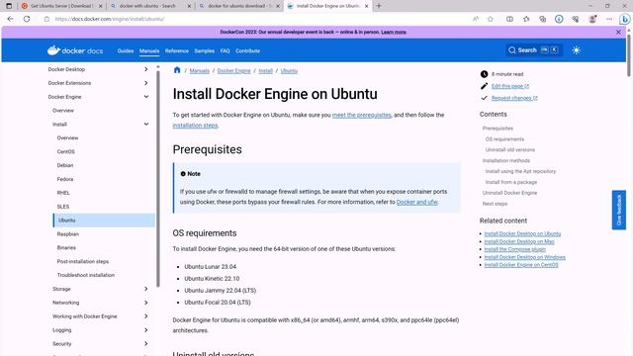633x356 pixels.
Task: Add this page to favorites star
Action: point(491,19)
